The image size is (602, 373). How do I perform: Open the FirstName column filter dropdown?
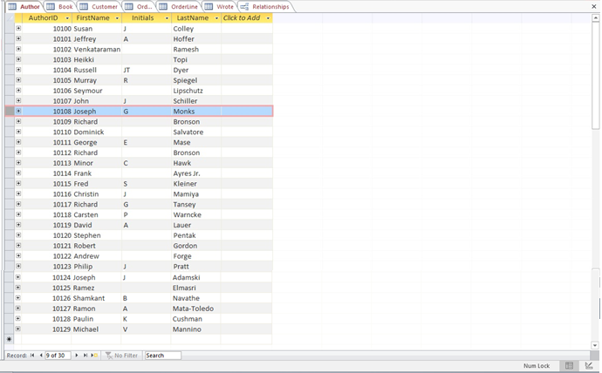click(117, 18)
